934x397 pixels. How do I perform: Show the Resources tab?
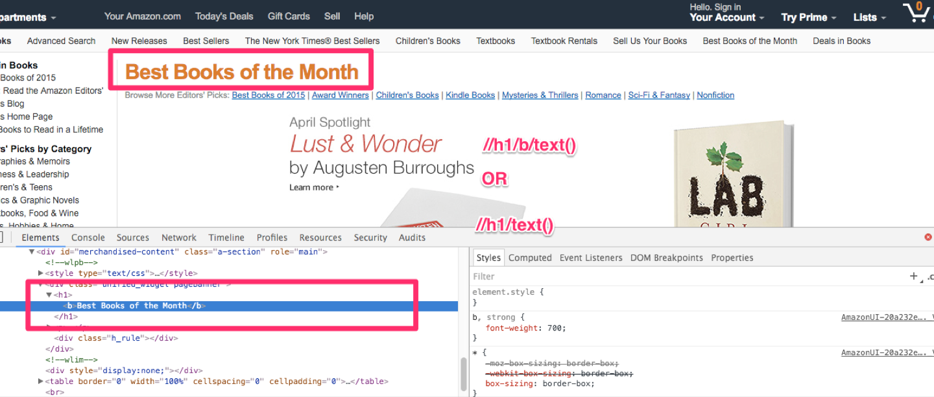point(320,238)
